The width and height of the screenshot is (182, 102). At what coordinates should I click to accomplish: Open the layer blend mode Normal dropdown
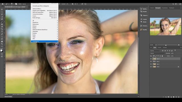(157, 53)
